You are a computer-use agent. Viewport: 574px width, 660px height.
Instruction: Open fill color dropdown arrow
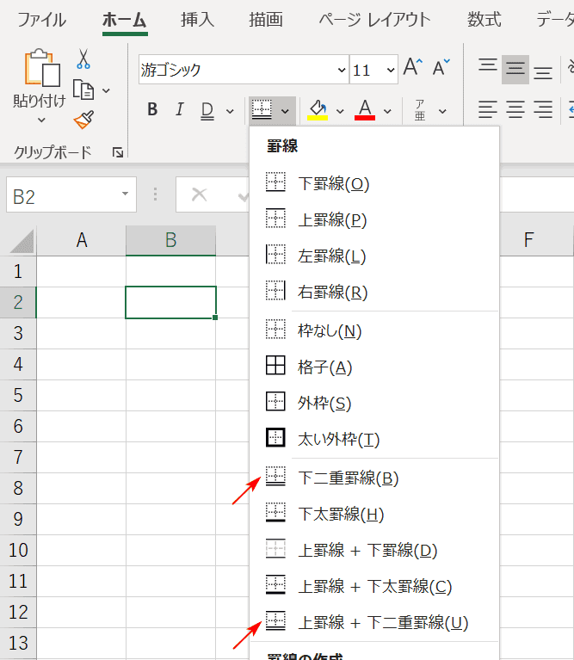coord(340,111)
